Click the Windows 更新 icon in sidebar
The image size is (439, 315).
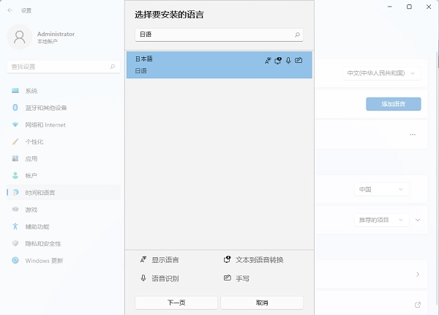[x=15, y=260]
